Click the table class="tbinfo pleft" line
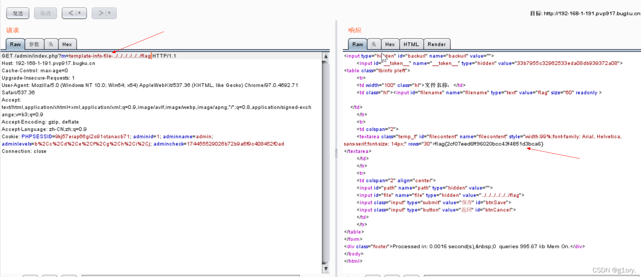641x277 pixels. [377, 70]
